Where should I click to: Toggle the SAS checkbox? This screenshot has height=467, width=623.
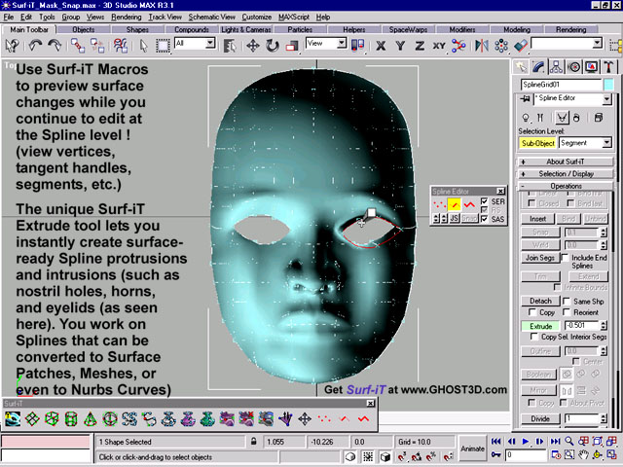point(484,219)
